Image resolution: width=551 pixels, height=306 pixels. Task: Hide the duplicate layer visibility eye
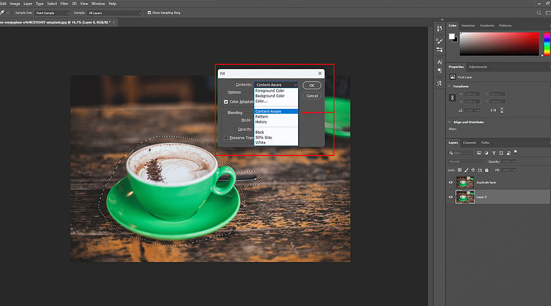click(x=451, y=182)
